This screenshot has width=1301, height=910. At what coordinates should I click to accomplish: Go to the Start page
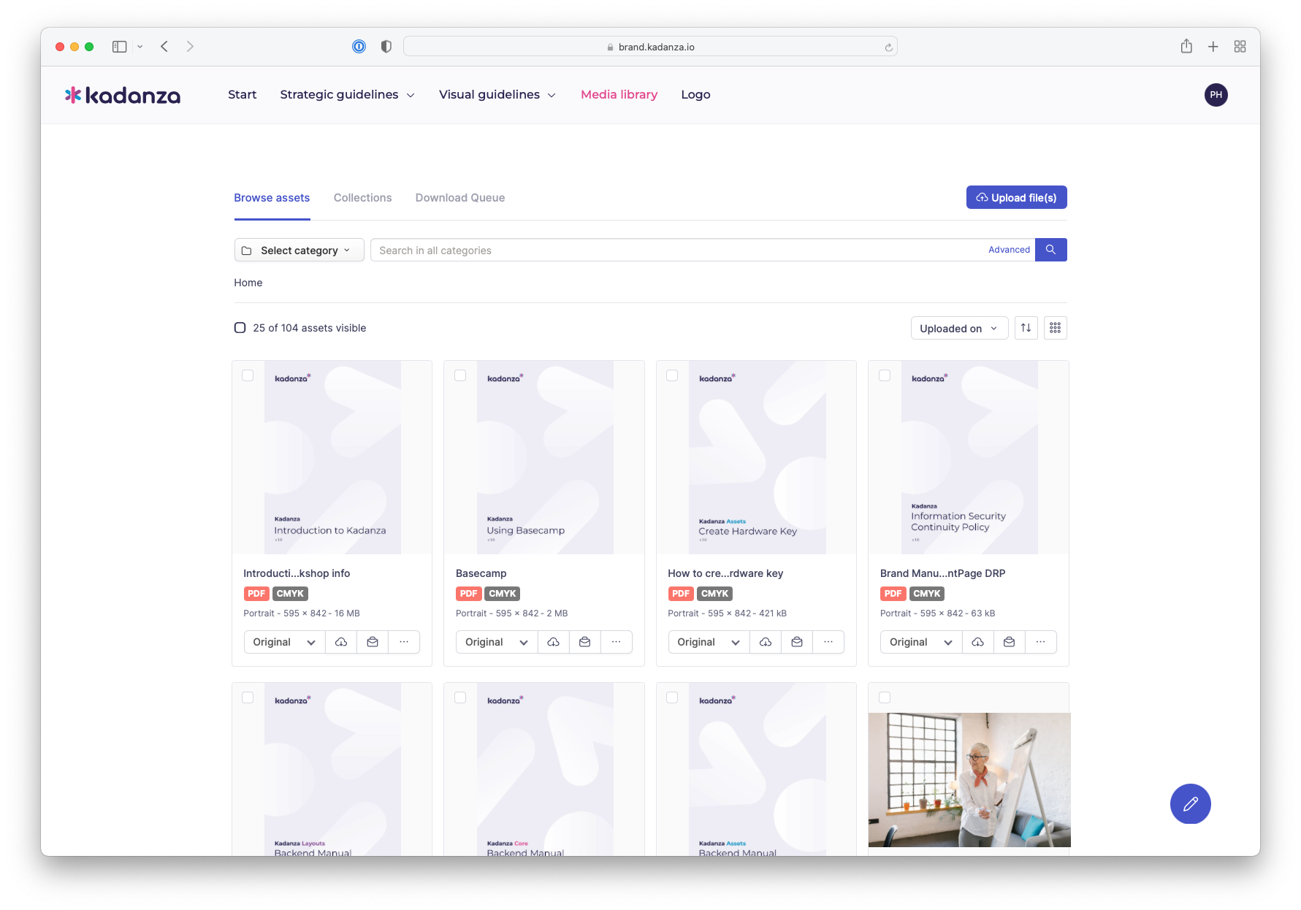pyautogui.click(x=242, y=95)
